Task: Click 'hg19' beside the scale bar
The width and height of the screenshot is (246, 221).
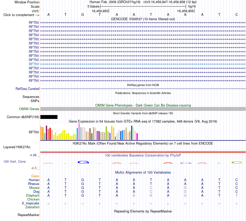Action: (x=192, y=6)
